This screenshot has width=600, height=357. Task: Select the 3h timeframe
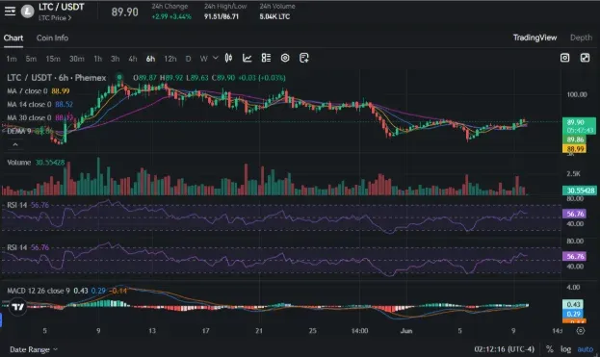click(x=116, y=59)
